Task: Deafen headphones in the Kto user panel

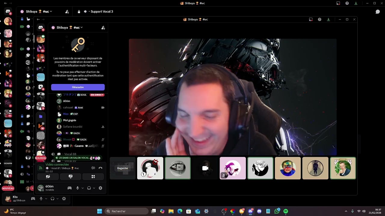Action: [x=53, y=199]
